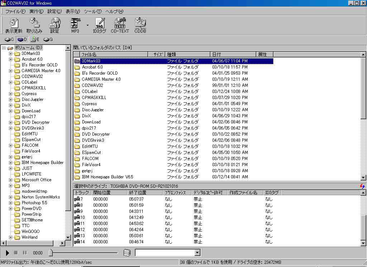Select track 13 icon in track list
The image size is (367, 267).
tap(77, 236)
